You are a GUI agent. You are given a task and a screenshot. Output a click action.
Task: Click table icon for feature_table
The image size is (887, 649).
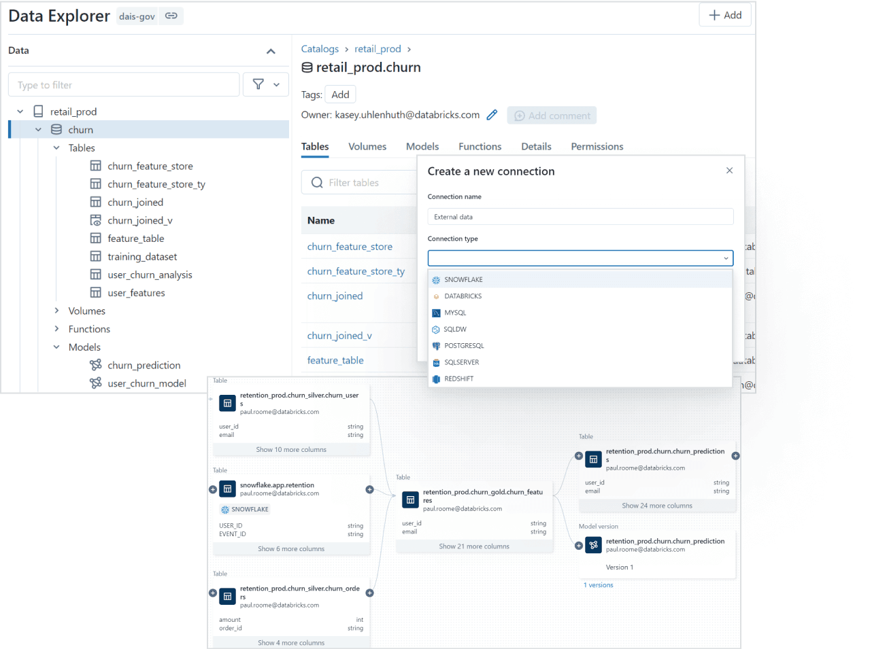pyautogui.click(x=96, y=239)
